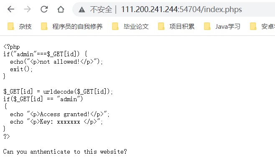
Task: Open the 程序员的自我修养 bookmark folder
Action: pyautogui.click(x=72, y=27)
